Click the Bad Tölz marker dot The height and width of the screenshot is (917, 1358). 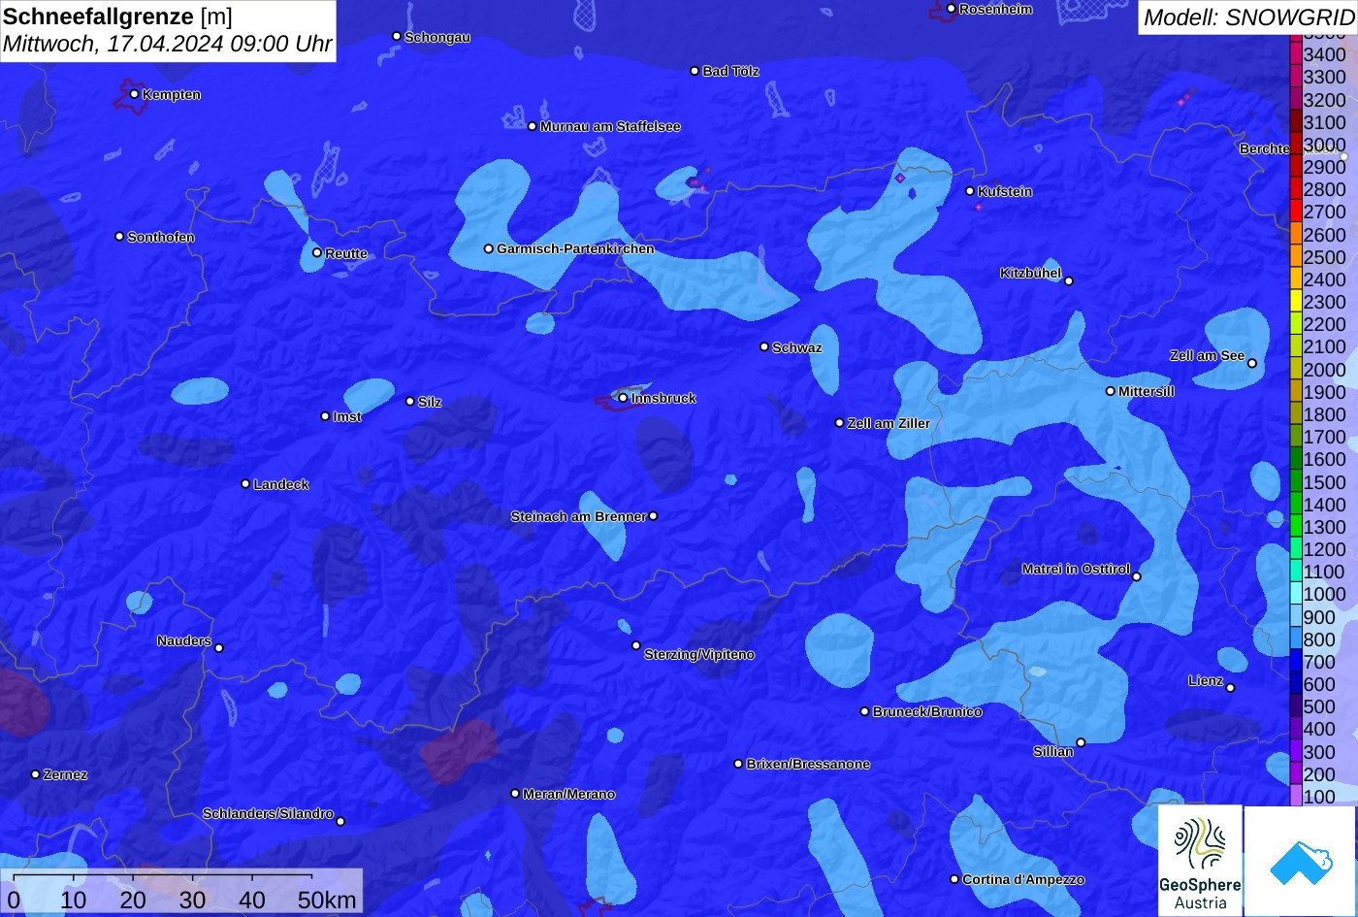coord(695,71)
